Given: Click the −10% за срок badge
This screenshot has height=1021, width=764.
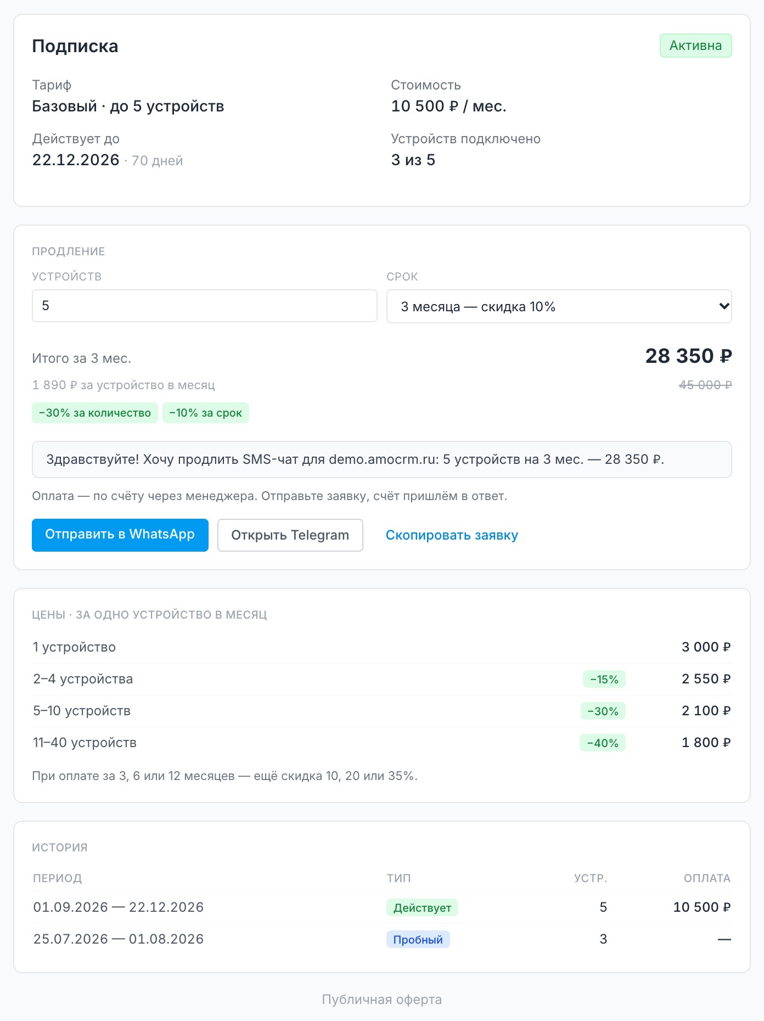Looking at the screenshot, I should point(206,413).
